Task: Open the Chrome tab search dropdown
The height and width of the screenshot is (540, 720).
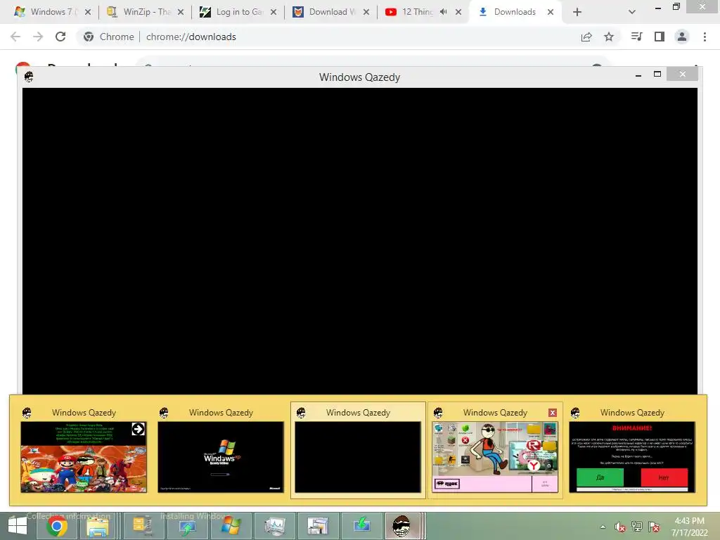Action: (632, 12)
